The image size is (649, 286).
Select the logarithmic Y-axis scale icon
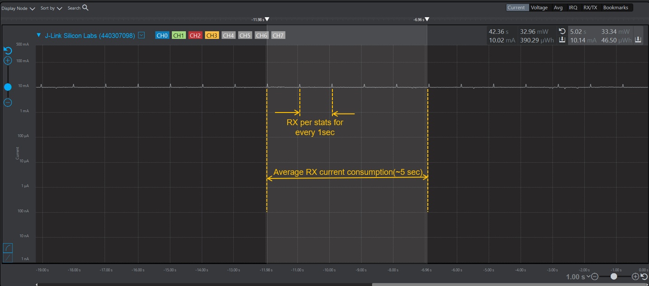8,248
